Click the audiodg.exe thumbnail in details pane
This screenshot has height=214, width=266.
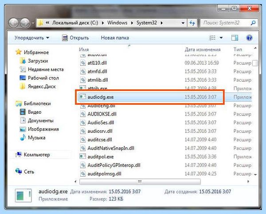23,195
